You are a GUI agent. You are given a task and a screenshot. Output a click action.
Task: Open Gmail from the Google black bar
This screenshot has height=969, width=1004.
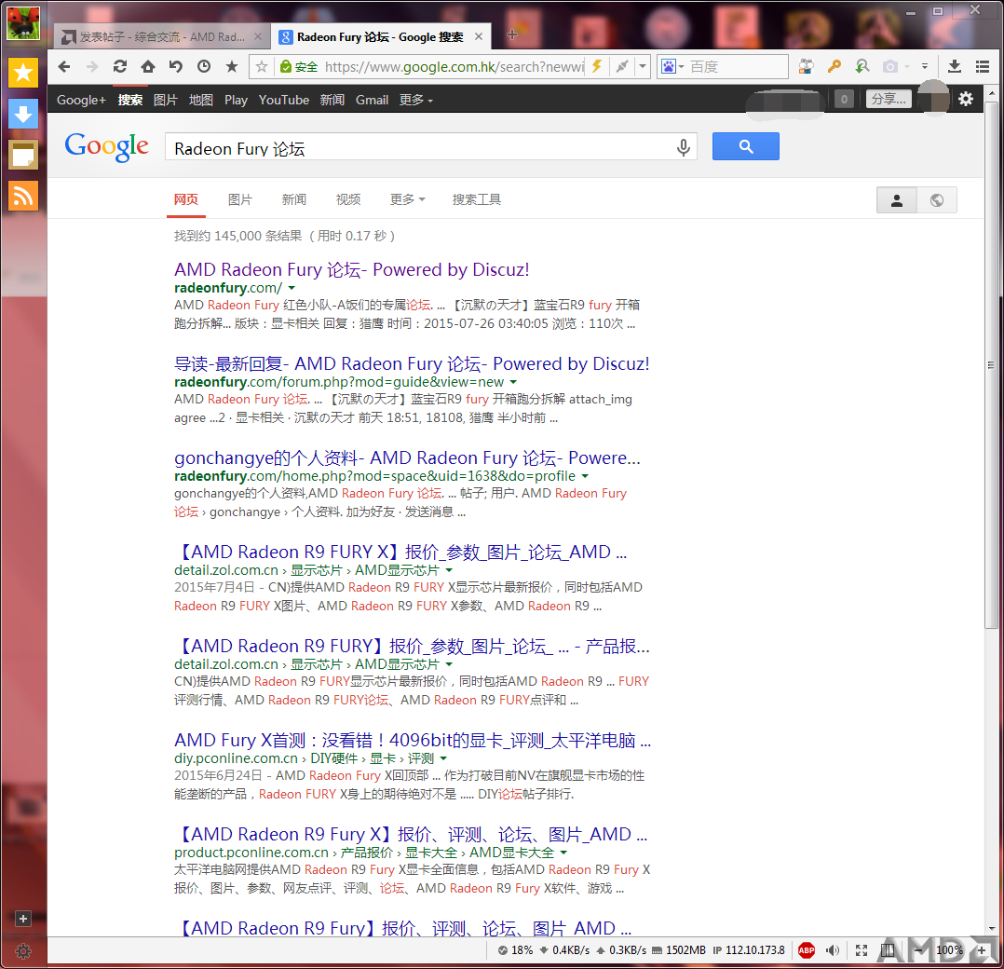click(x=372, y=100)
